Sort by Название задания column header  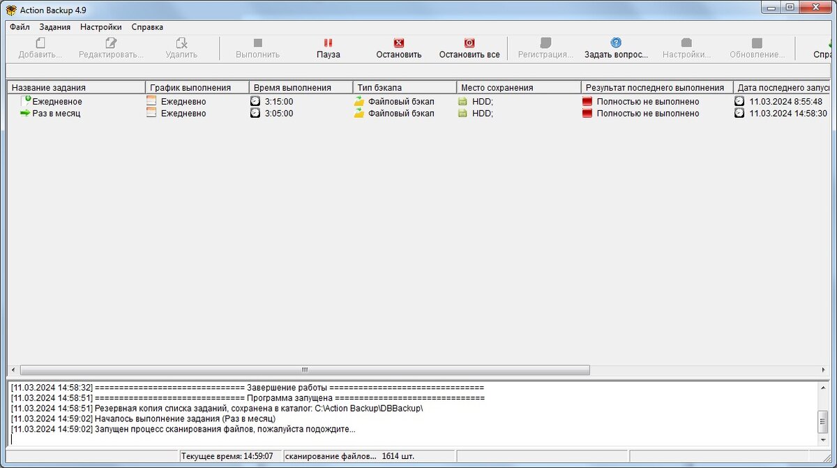(x=77, y=87)
